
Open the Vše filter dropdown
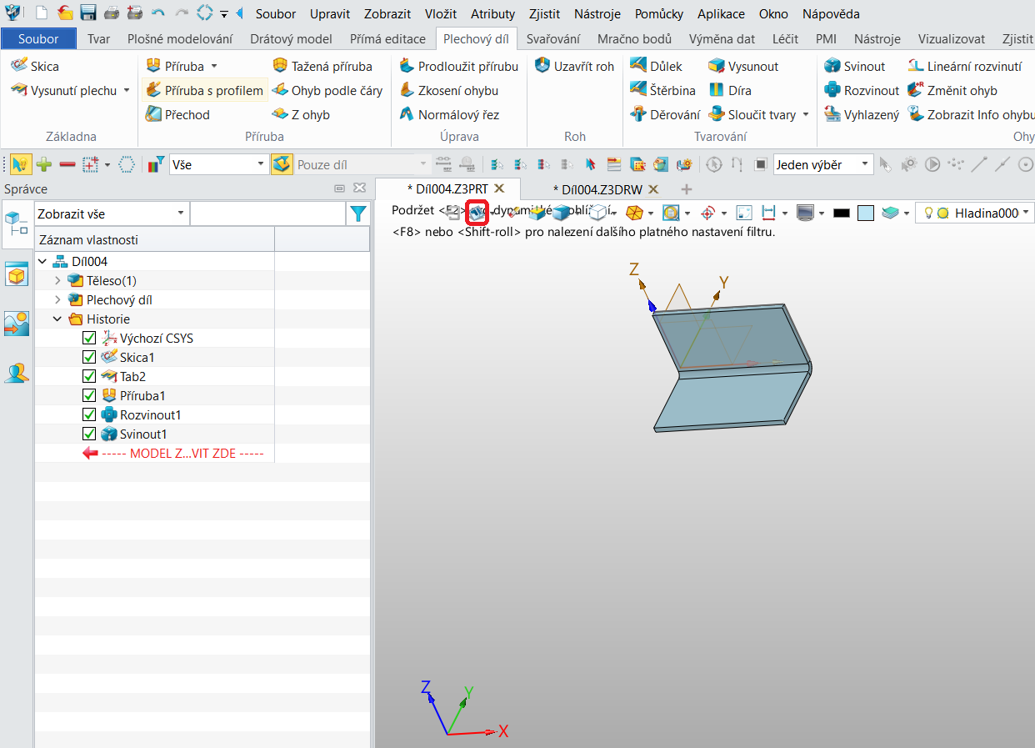[218, 164]
